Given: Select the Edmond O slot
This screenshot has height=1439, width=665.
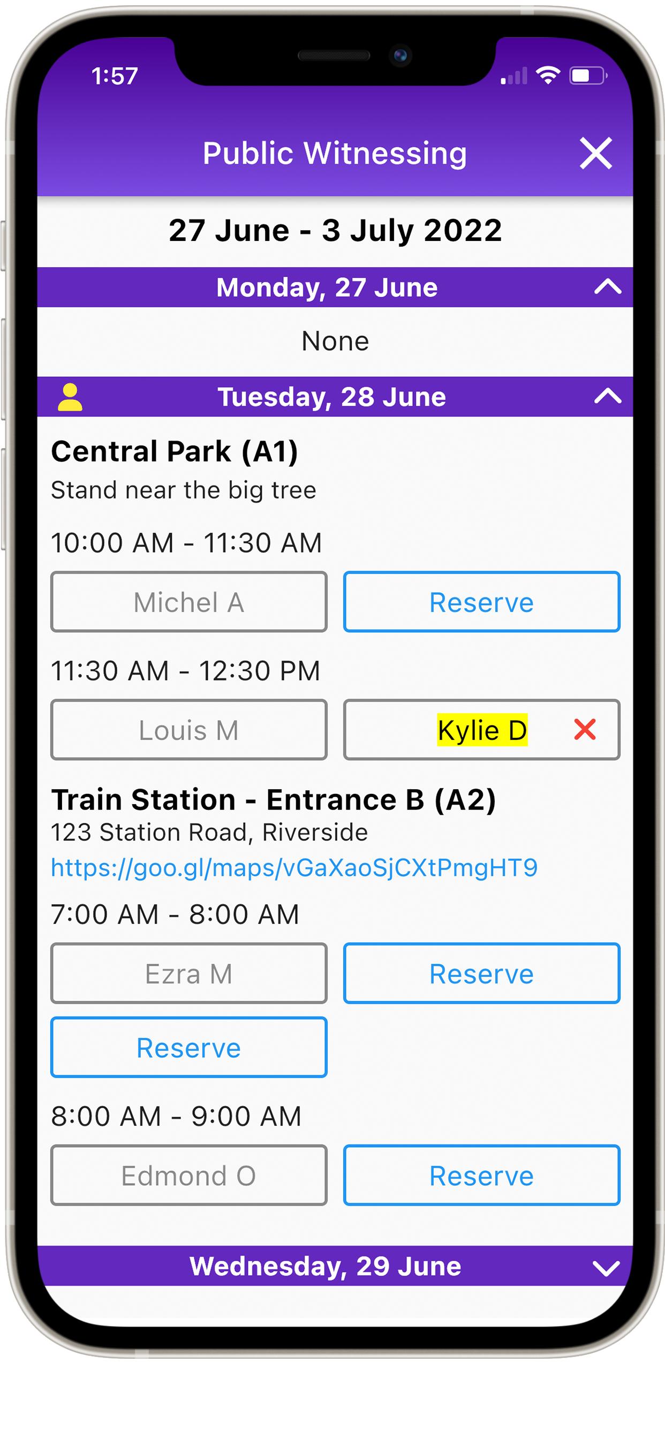Looking at the screenshot, I should tap(189, 1175).
